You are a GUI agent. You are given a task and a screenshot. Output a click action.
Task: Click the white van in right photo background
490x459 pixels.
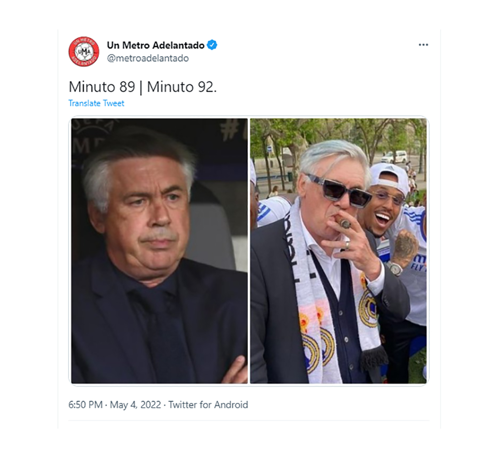396,156
